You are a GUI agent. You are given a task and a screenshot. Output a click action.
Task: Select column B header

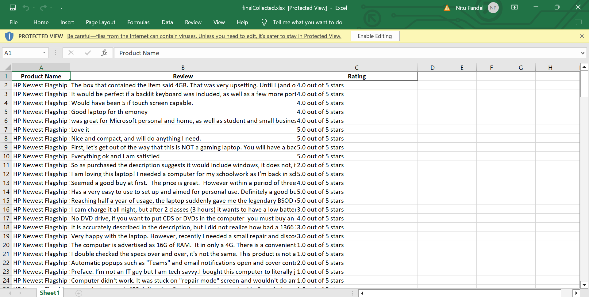tap(183, 67)
